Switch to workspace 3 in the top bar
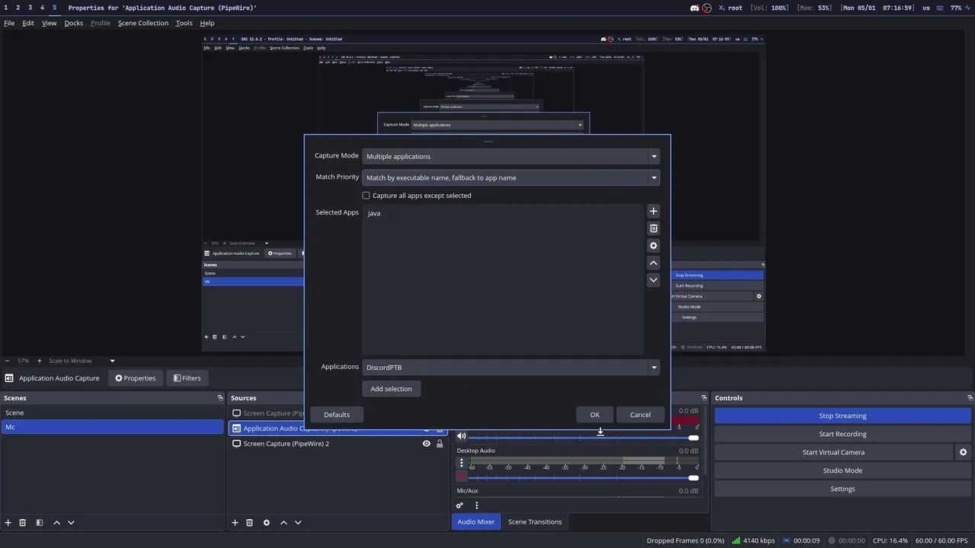This screenshot has width=975, height=548. pyautogui.click(x=30, y=8)
